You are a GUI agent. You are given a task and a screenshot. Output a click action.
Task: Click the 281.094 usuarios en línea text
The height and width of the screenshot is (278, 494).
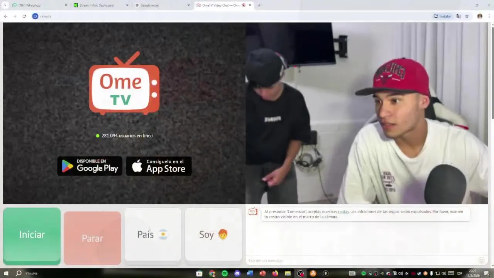(x=127, y=136)
